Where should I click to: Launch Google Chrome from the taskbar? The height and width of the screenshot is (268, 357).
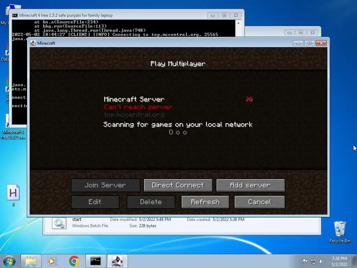point(74,261)
